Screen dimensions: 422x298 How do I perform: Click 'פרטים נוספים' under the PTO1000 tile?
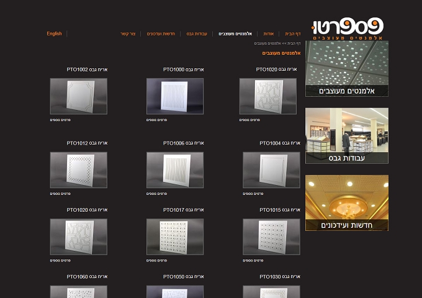pos(156,120)
